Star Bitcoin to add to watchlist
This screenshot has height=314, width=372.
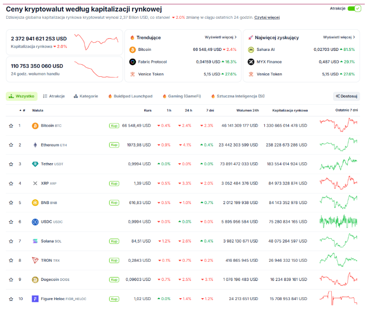pyautogui.click(x=11, y=126)
